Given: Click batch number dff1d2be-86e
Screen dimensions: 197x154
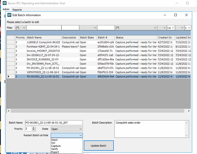Looking at the screenshot, I should (106, 59).
